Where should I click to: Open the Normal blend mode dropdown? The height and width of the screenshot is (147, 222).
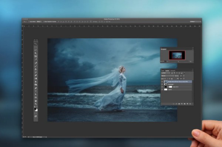coord(168,76)
